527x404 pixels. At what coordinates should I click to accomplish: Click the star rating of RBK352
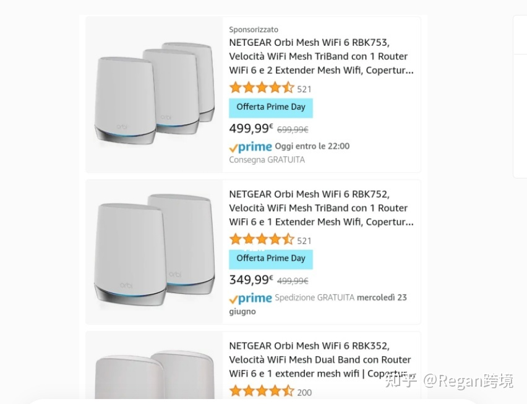(261, 391)
